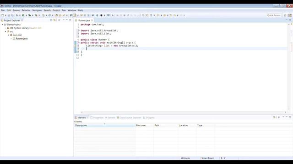Open the Help menu
The height and width of the screenshot is (164, 293).
click(81, 10)
